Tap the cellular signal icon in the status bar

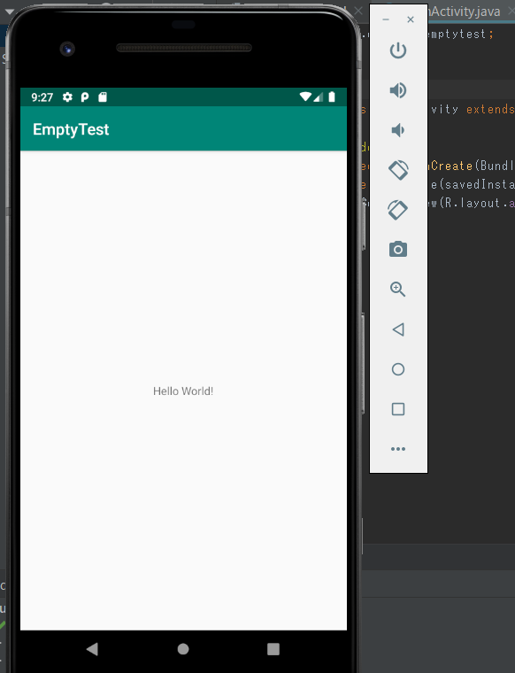pos(319,97)
